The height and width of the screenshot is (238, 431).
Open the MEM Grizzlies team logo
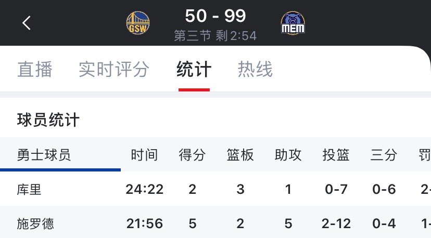click(293, 23)
